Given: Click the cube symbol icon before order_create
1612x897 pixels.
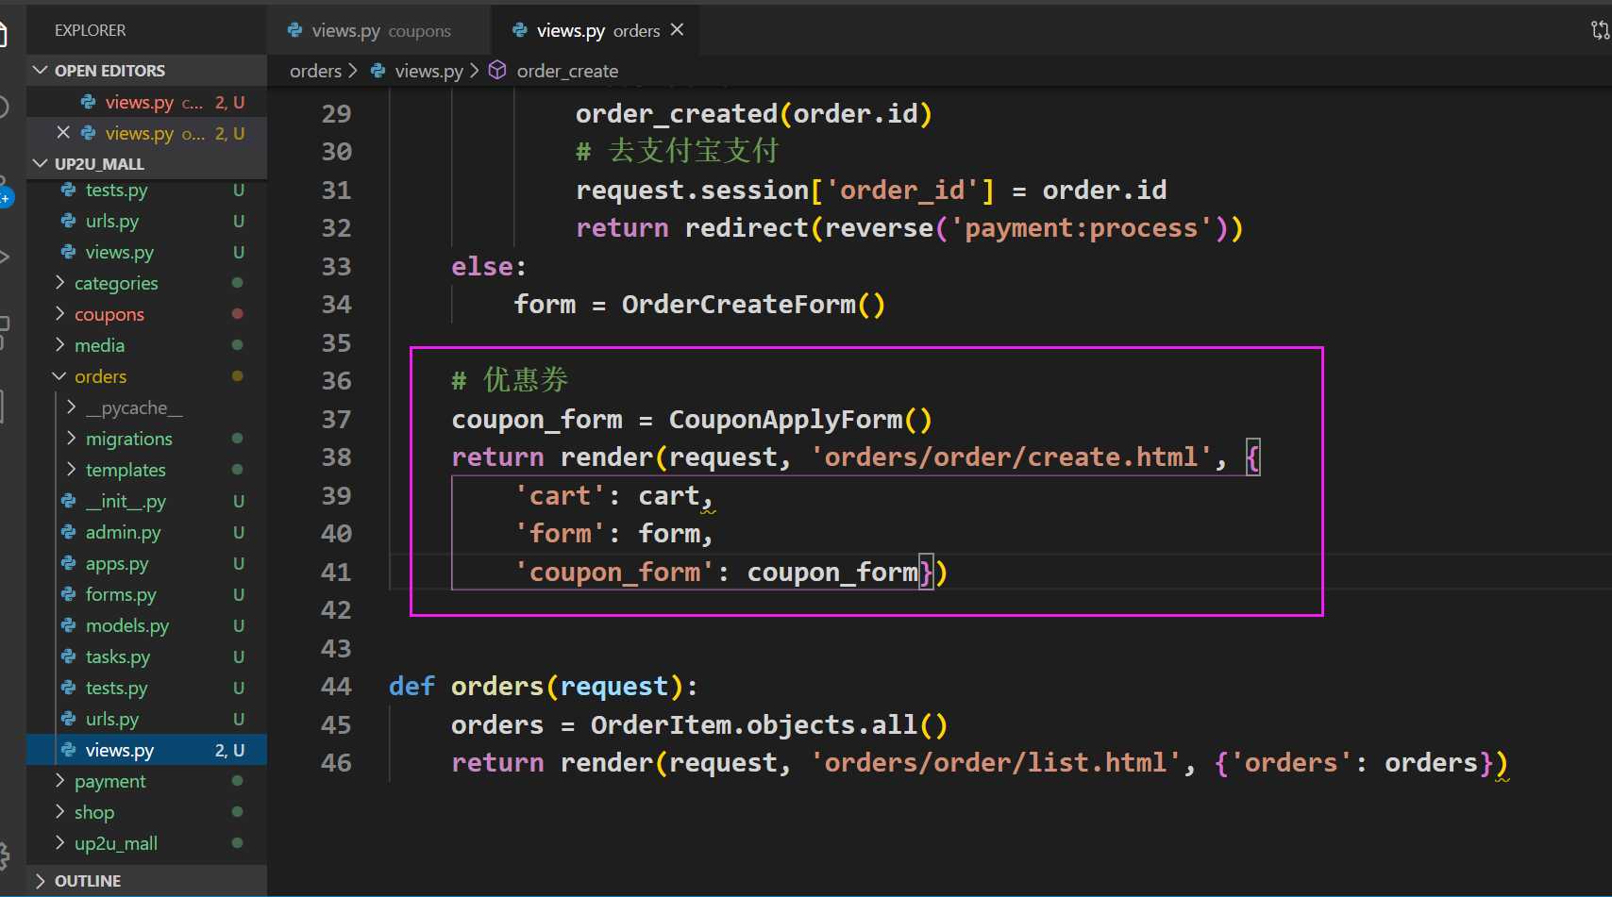Looking at the screenshot, I should coord(497,71).
